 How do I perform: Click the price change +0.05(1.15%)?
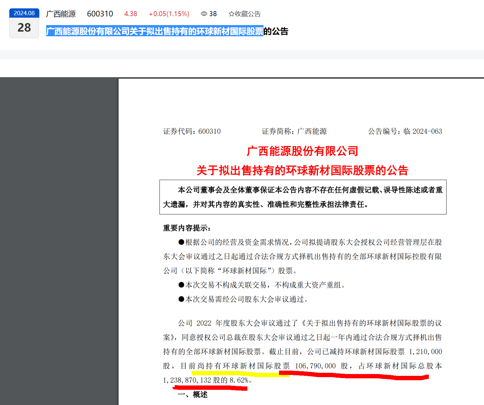pos(169,14)
